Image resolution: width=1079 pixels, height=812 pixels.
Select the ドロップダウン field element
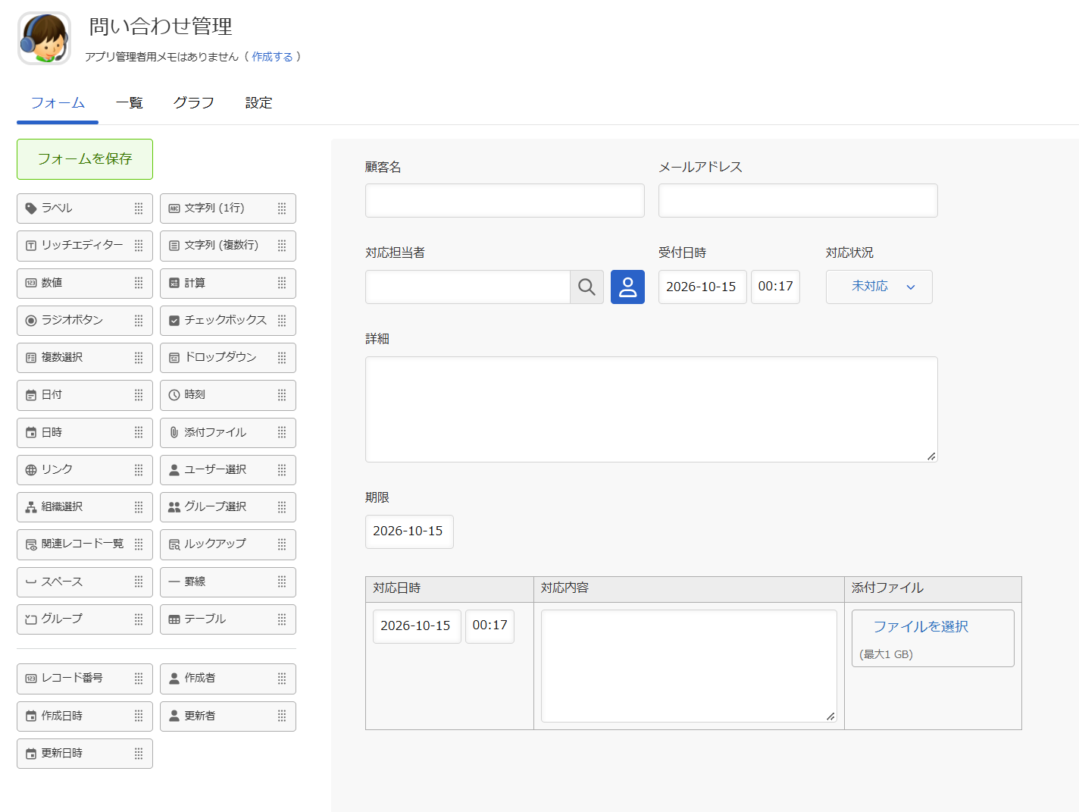(228, 358)
